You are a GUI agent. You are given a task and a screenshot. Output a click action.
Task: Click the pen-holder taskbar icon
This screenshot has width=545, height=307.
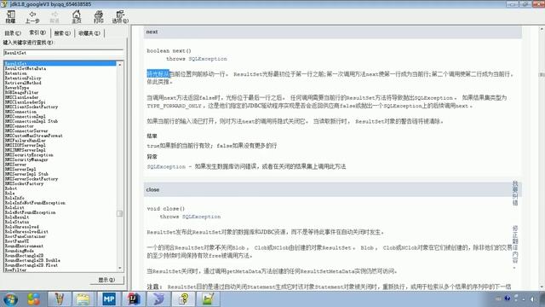(59, 298)
